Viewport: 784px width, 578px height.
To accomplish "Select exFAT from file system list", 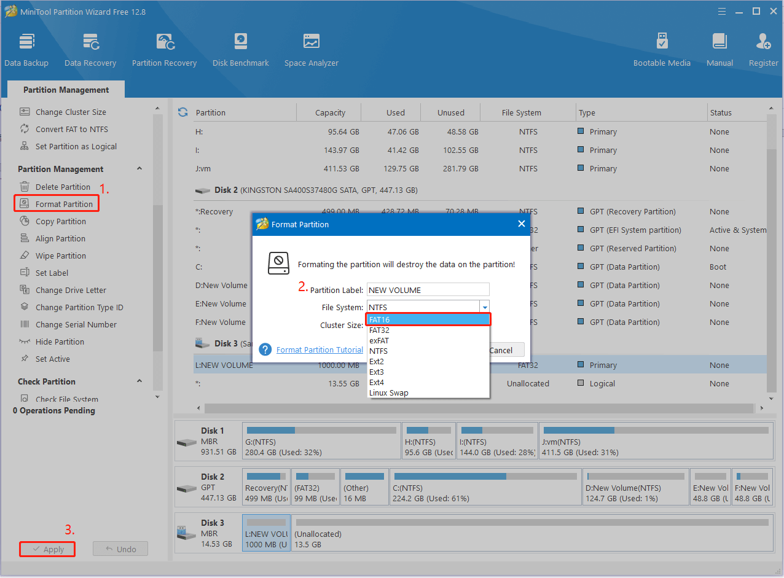I will tap(428, 340).
